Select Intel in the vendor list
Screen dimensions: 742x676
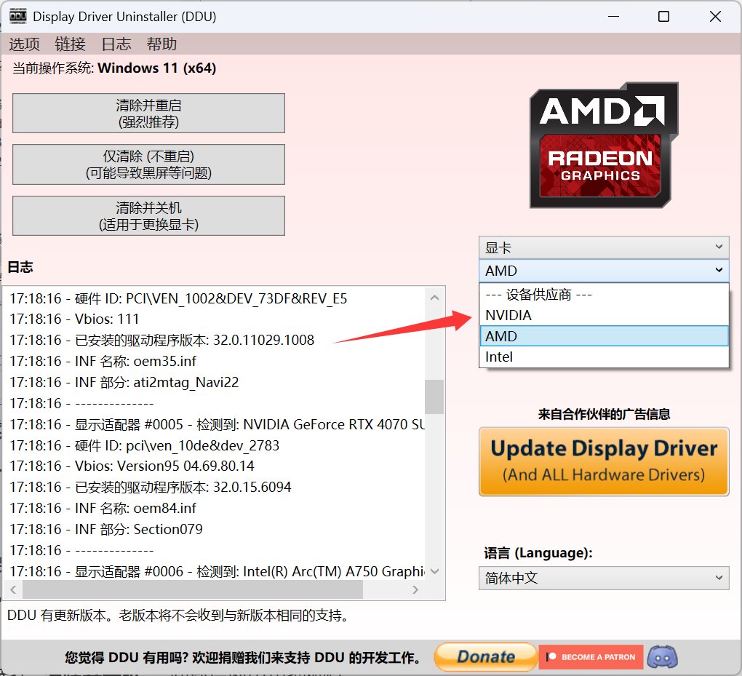coord(604,357)
